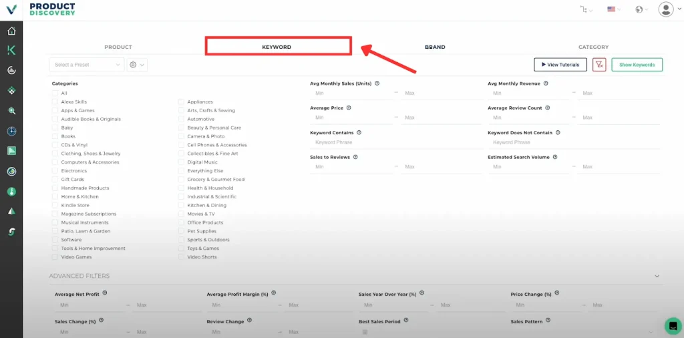Screen dimensions: 684x338
Task: Tick the Pet Supplies checkbox
Action: pos(181,231)
